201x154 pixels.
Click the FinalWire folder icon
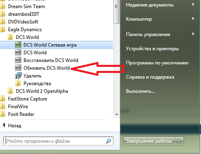coord(3,106)
